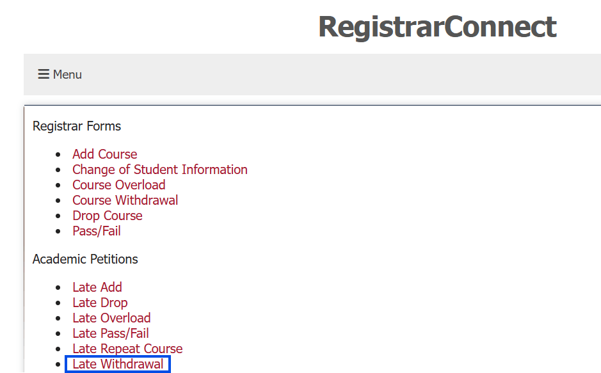Open the Late Pass/Fail petition
Image resolution: width=601 pixels, height=373 pixels.
point(110,333)
